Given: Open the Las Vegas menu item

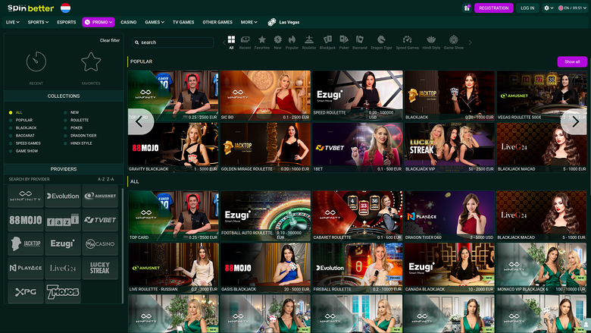Looking at the screenshot, I should tap(283, 22).
